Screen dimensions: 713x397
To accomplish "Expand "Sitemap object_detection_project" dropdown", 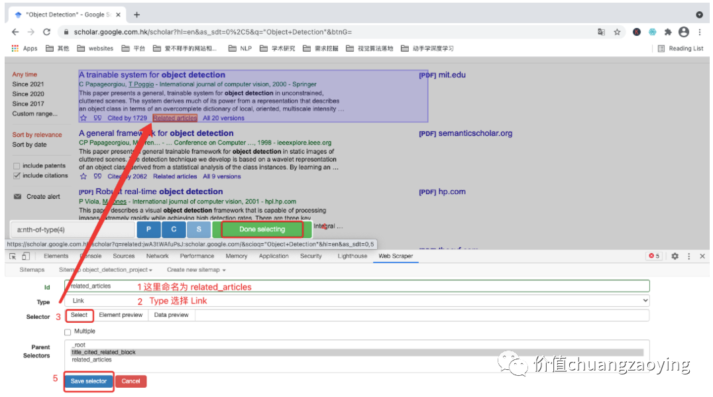I will pos(105,270).
